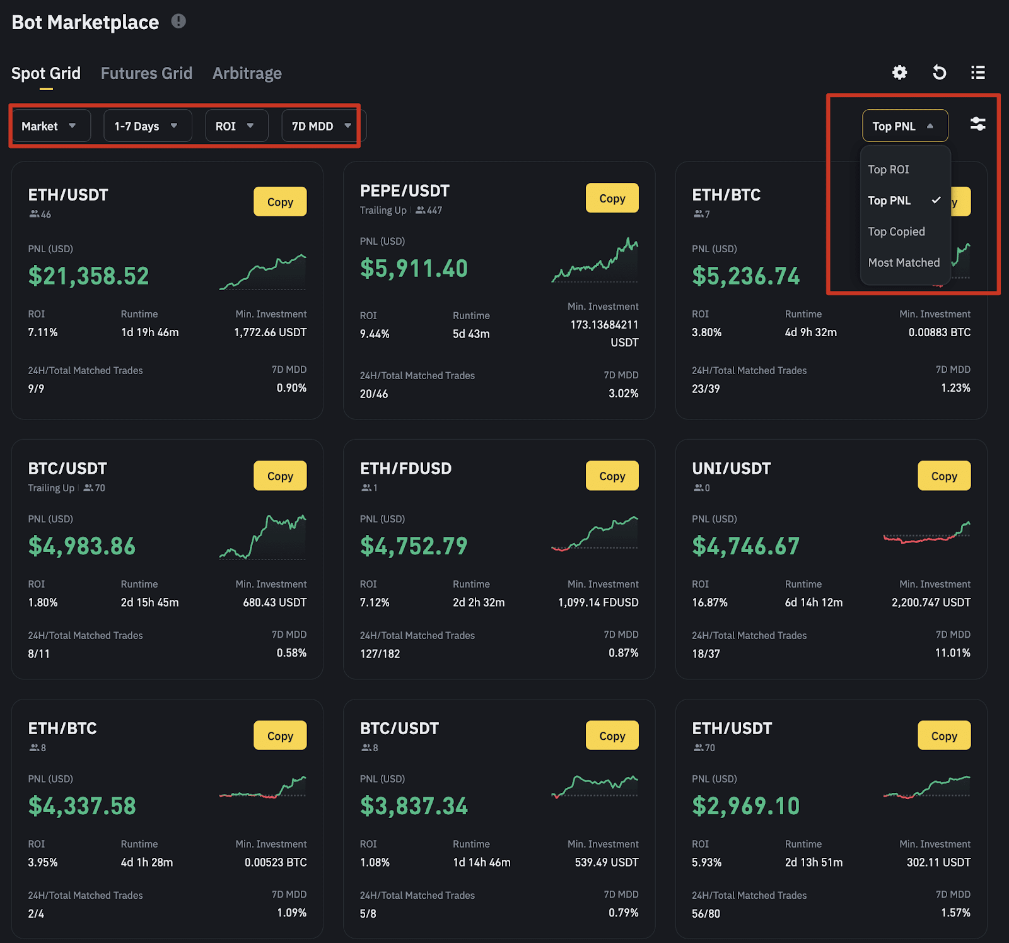Expand the 1-7 Days filter dropdown
Image resolution: width=1009 pixels, height=943 pixels.
(x=146, y=126)
